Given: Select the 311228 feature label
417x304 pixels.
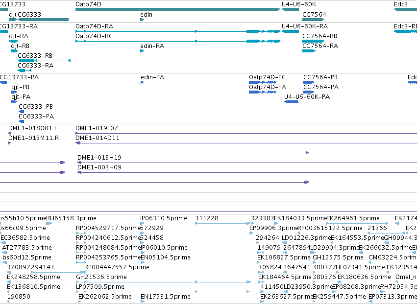Looking at the screenshot, I should tap(207, 218).
